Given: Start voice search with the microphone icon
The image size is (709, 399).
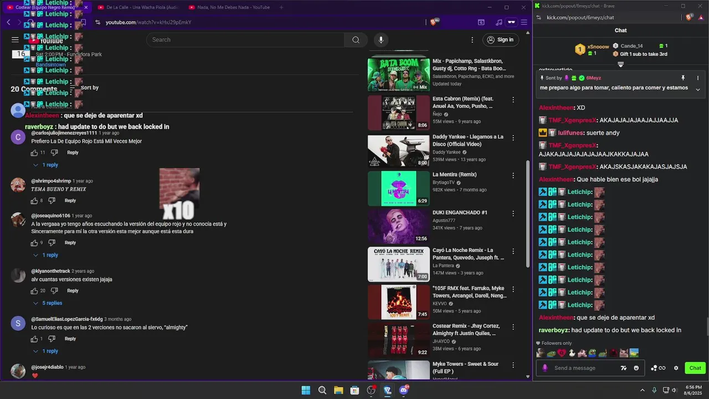Looking at the screenshot, I should [x=381, y=40].
